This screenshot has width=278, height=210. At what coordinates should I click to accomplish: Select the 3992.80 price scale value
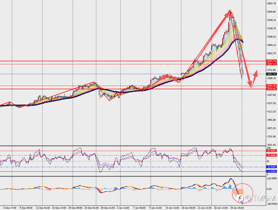point(271,120)
